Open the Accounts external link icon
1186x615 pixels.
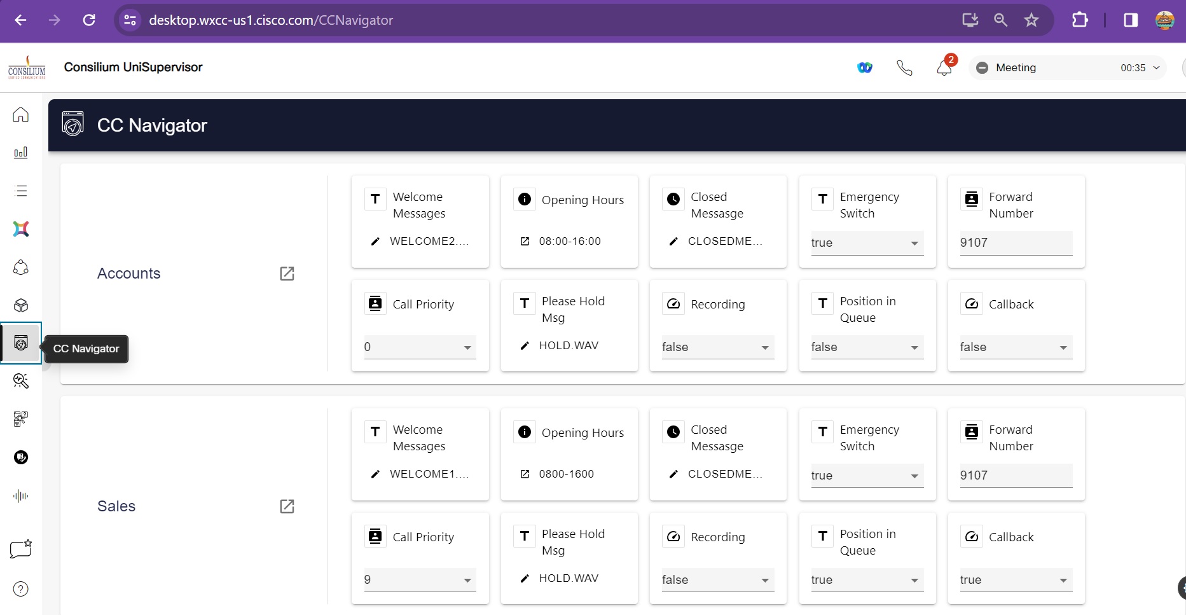tap(287, 273)
